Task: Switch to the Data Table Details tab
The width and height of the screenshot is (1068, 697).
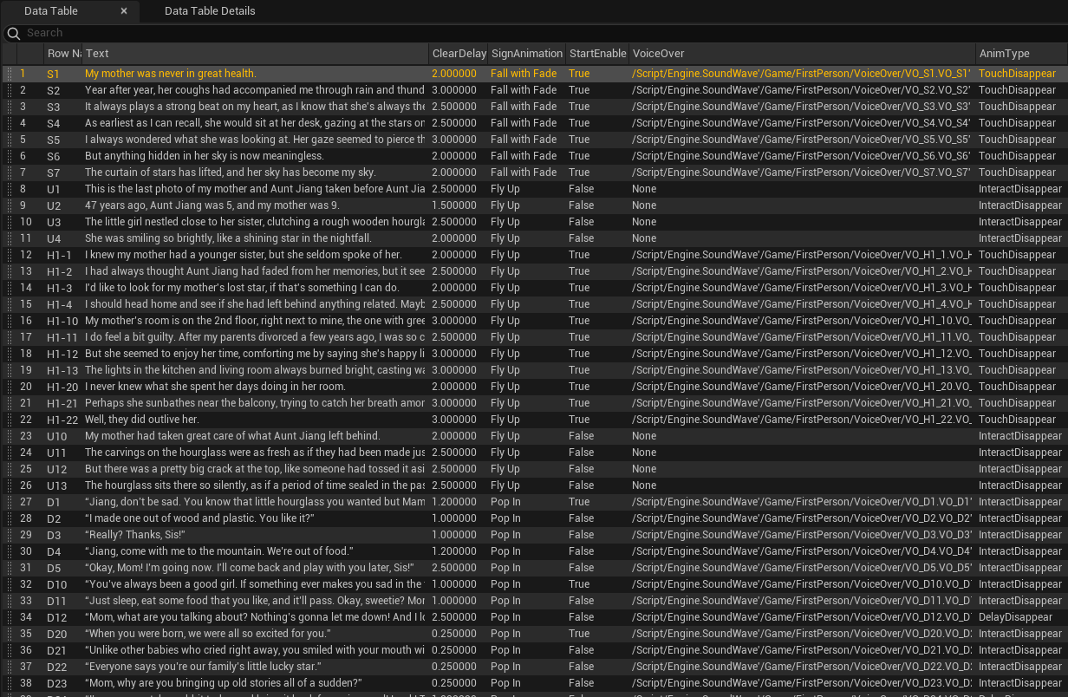Action: coord(210,11)
